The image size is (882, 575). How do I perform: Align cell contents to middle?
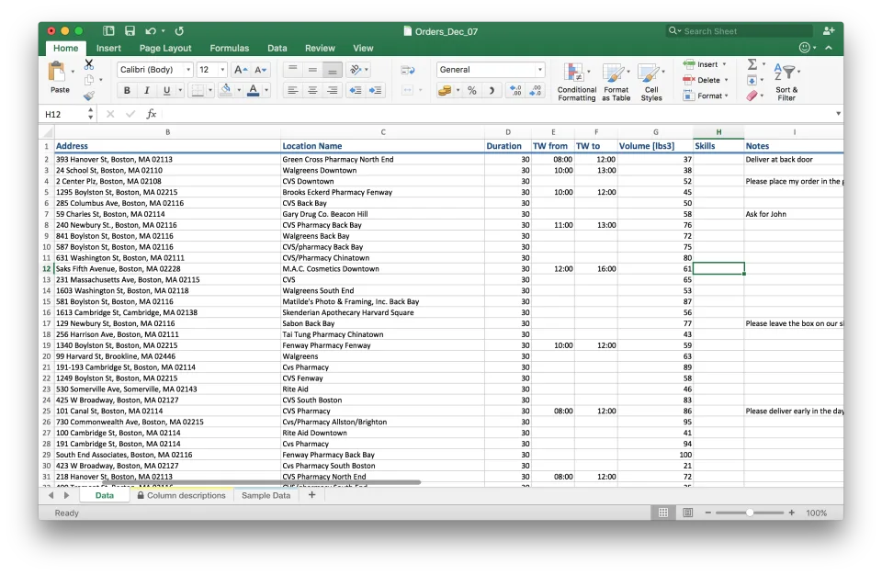(312, 70)
